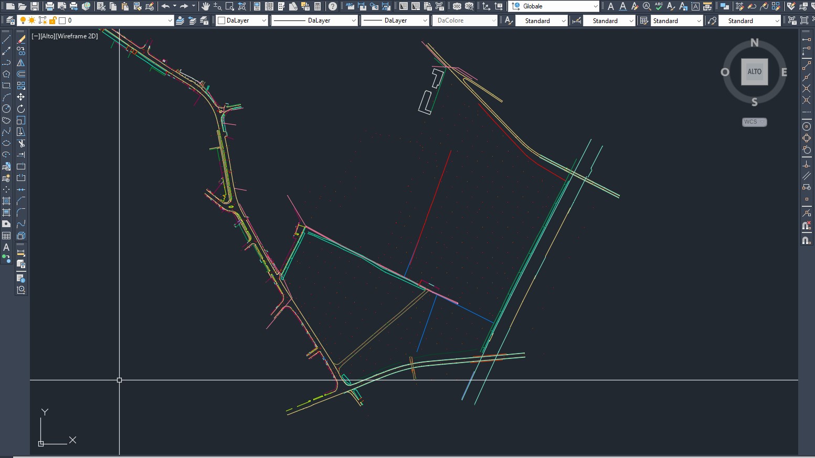The image size is (815, 458).
Task: Click the layer 0 color swatch
Action: point(62,20)
